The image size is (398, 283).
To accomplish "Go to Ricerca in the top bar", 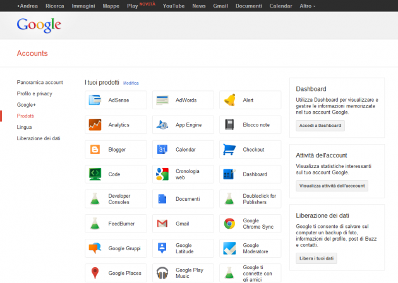I will 54,6.
